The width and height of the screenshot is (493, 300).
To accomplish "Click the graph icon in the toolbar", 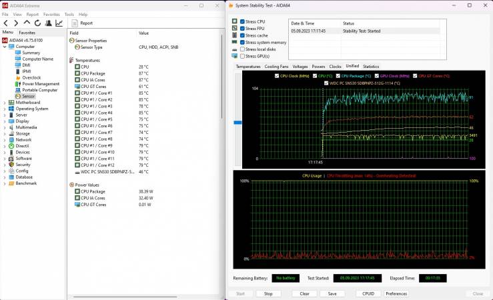I will click(x=59, y=23).
